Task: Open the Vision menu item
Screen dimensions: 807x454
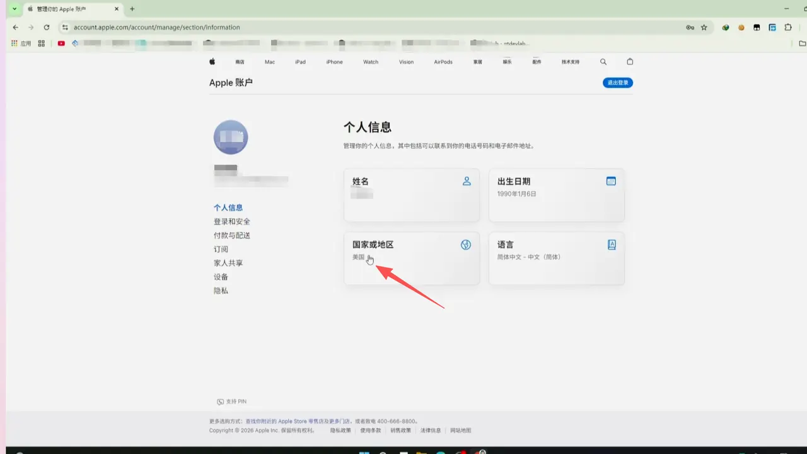Action: [407, 62]
